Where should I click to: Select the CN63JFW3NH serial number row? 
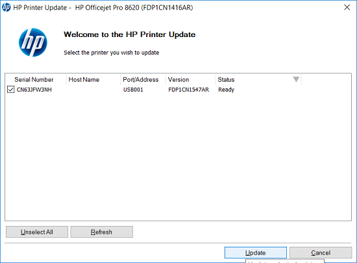pyautogui.click(x=34, y=90)
